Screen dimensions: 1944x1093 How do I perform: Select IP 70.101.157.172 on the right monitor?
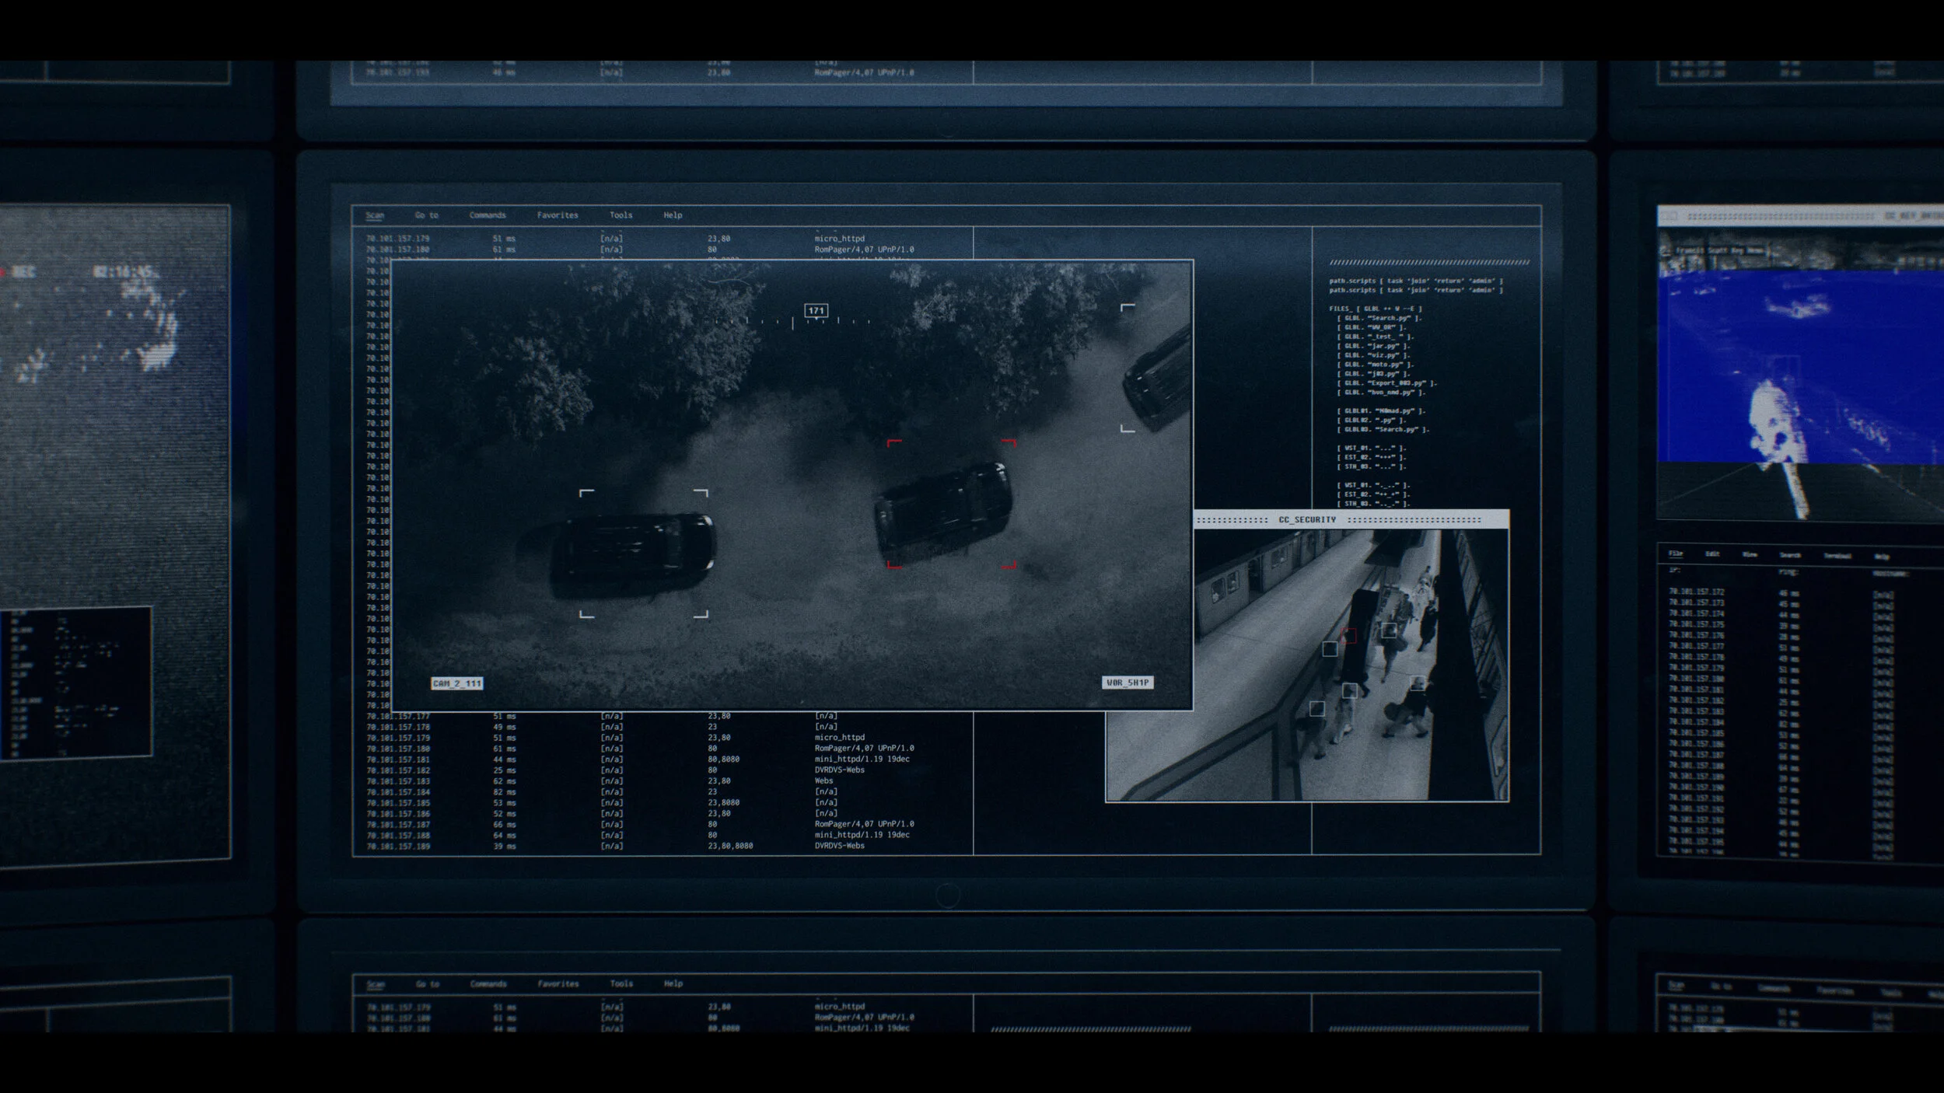click(x=1696, y=592)
